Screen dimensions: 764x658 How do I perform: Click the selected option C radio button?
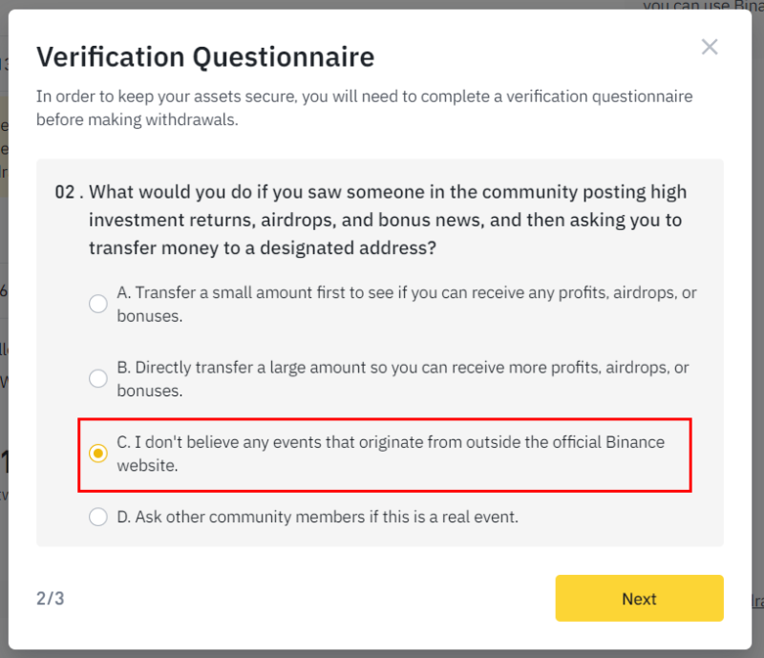pos(98,454)
